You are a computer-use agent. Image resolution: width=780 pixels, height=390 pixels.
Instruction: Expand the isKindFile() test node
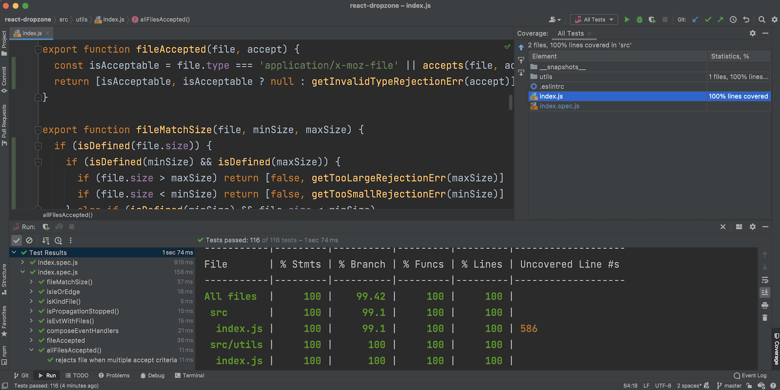(31, 301)
